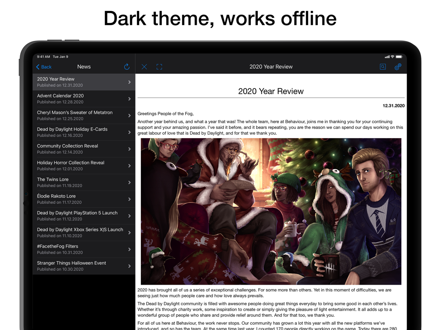Click chevron on Cheryl Mason's Sweater row
Image resolution: width=440 pixels, height=330 pixels.
click(129, 116)
